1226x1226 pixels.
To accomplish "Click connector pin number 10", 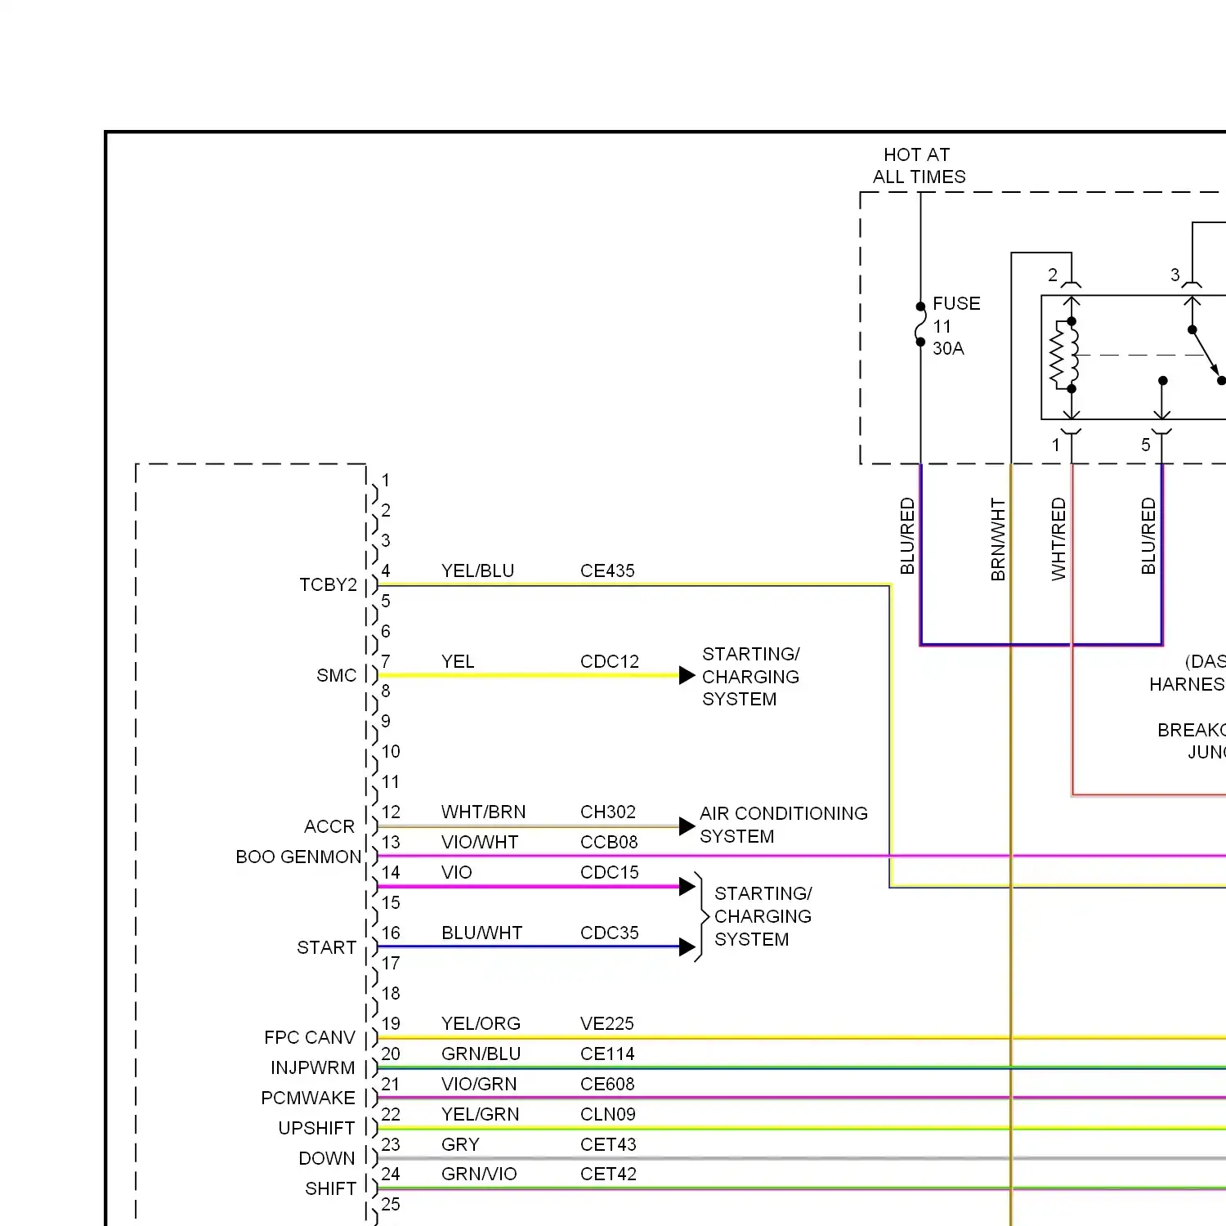I will point(391,752).
